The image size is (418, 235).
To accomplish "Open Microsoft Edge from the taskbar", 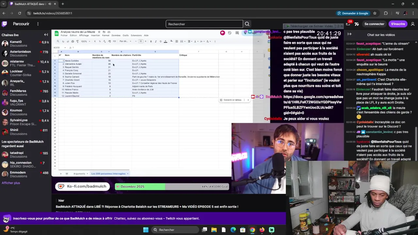I will click(x=233, y=230).
